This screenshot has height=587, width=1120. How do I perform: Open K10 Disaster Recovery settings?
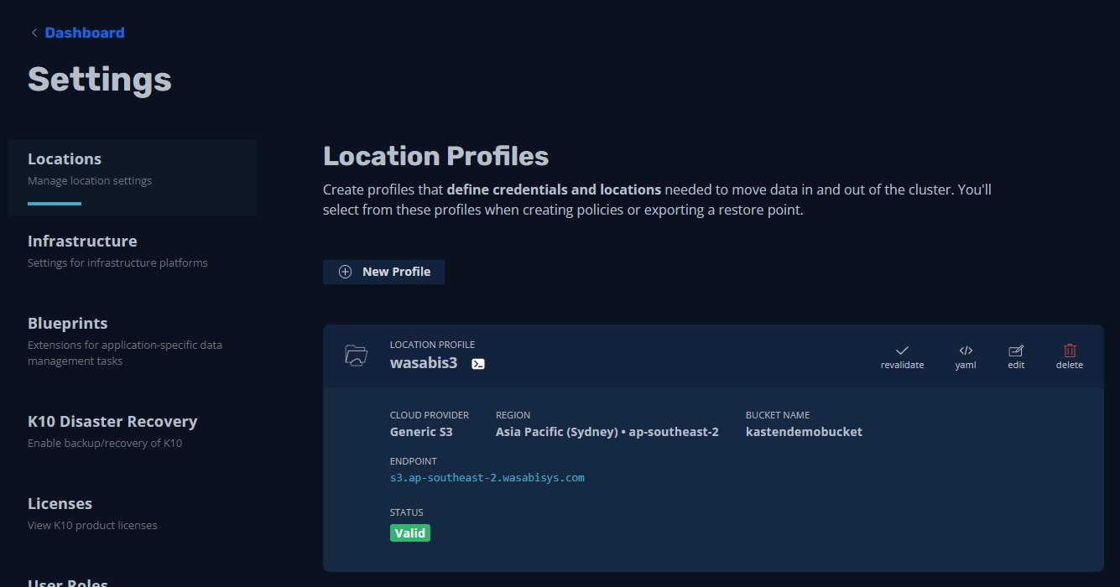(x=112, y=422)
